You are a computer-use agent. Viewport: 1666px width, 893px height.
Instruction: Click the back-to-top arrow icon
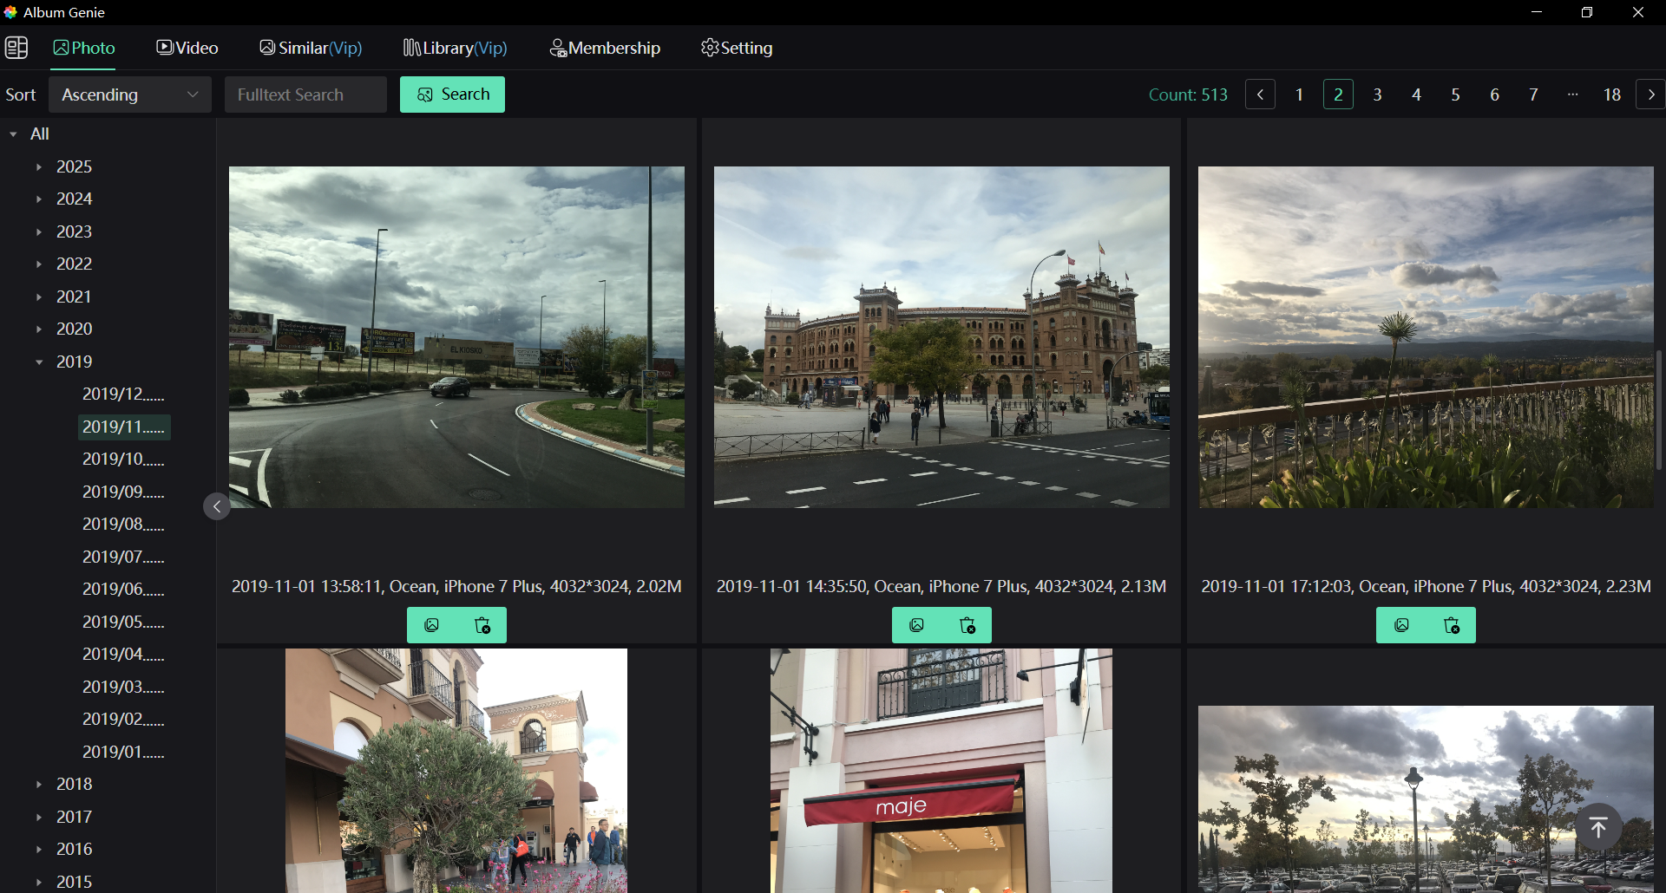coord(1599,826)
